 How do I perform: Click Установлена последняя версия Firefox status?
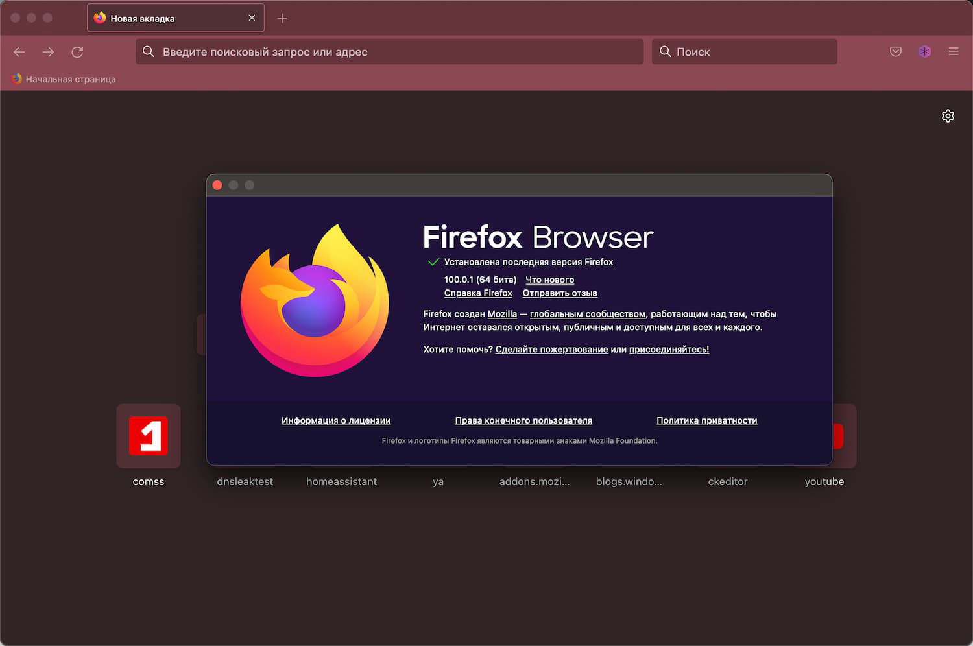coord(529,262)
